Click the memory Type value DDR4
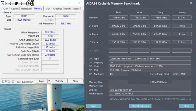The height and width of the screenshot is (111, 196). click(24, 16)
